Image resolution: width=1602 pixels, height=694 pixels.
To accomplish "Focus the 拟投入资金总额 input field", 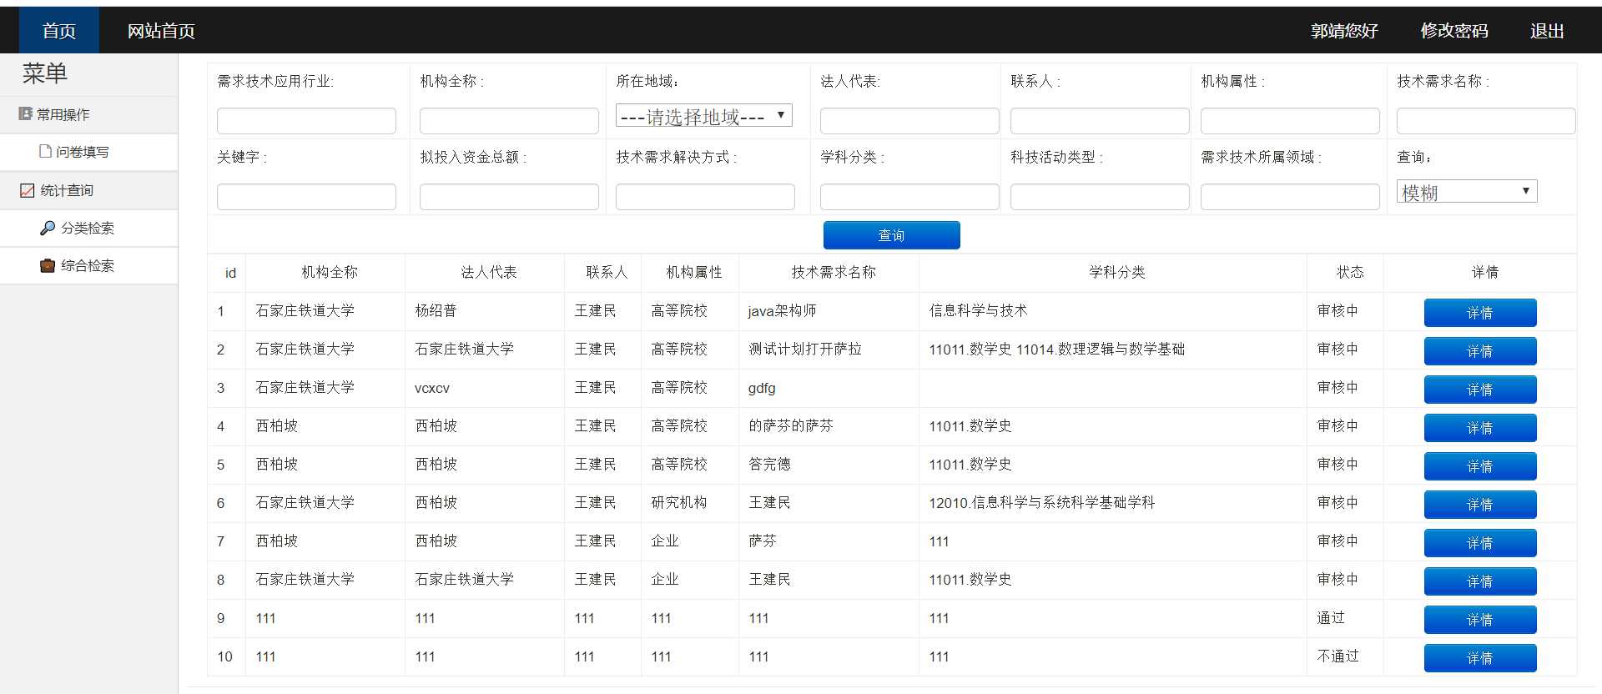I will point(509,197).
